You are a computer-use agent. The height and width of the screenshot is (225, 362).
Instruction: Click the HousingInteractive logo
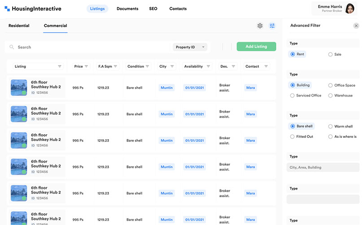pyautogui.click(x=33, y=9)
